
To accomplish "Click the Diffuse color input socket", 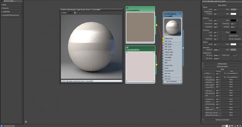I will (163, 39).
